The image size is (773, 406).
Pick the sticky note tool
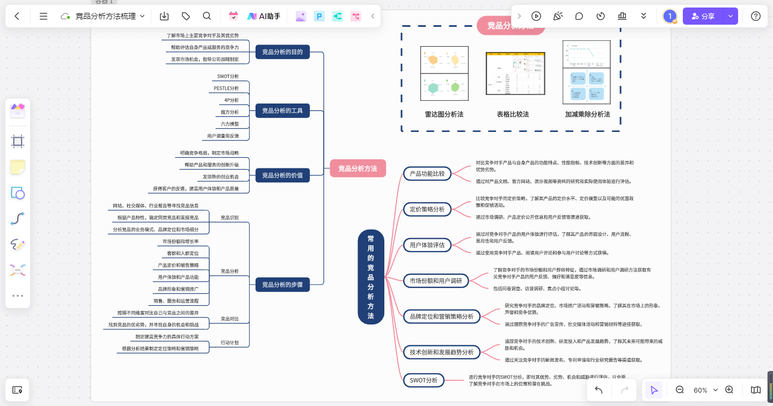click(18, 167)
